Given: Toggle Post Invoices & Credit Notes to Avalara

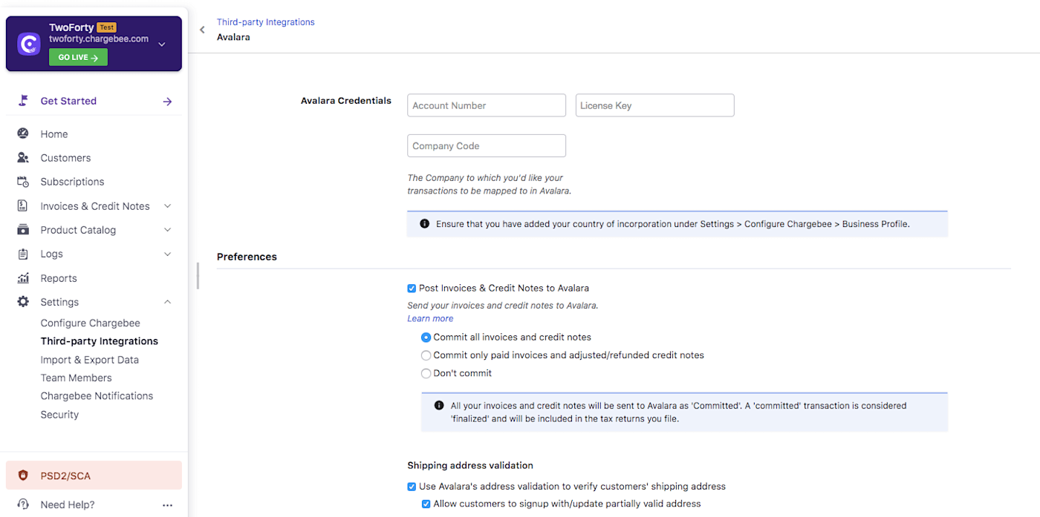Looking at the screenshot, I should 412,289.
